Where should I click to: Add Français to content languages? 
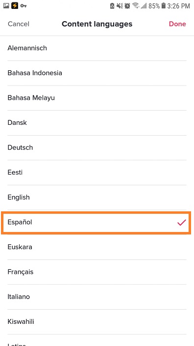click(97, 272)
